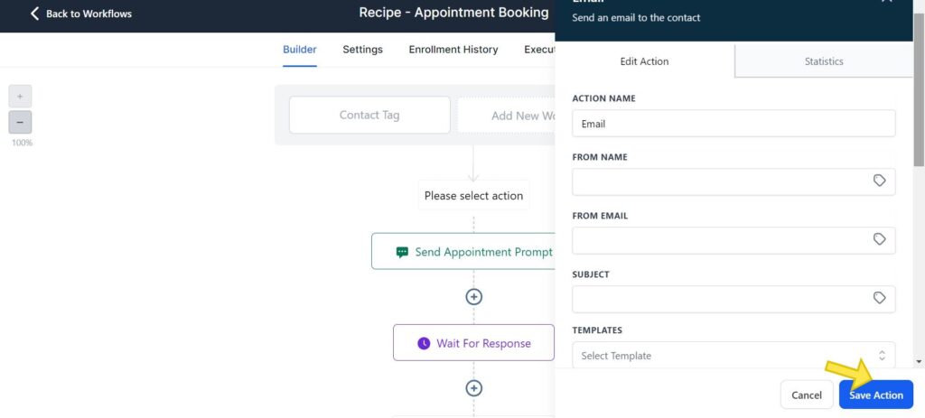Click the zoom in plus button

click(20, 96)
